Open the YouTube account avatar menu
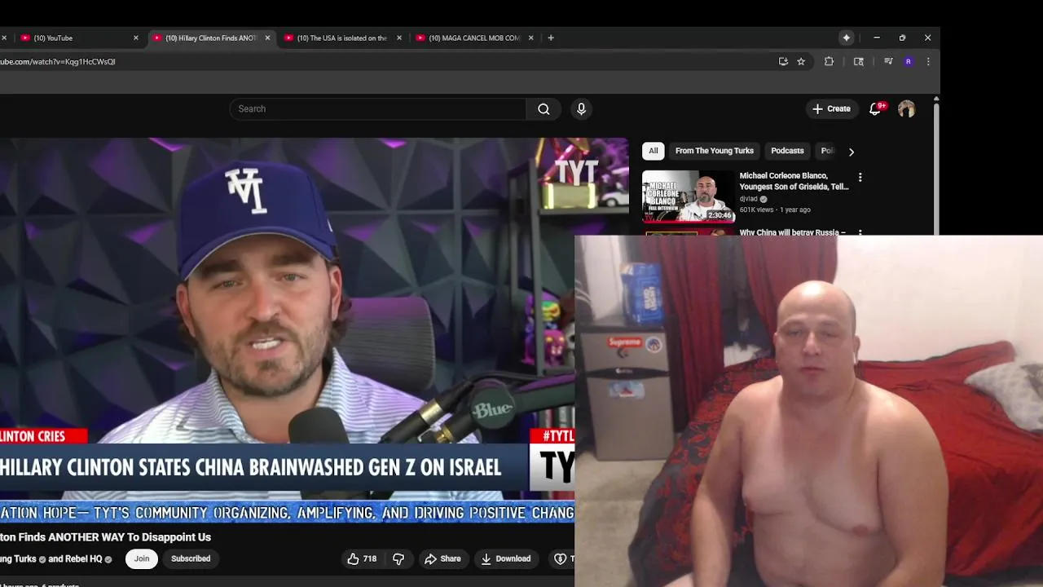This screenshot has width=1043, height=587. click(906, 108)
